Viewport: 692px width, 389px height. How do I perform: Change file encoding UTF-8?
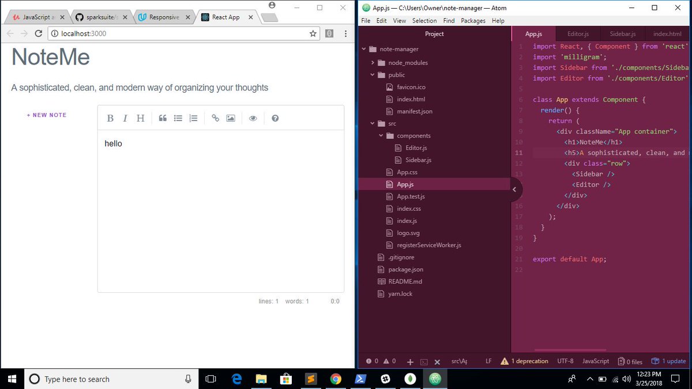pos(565,361)
